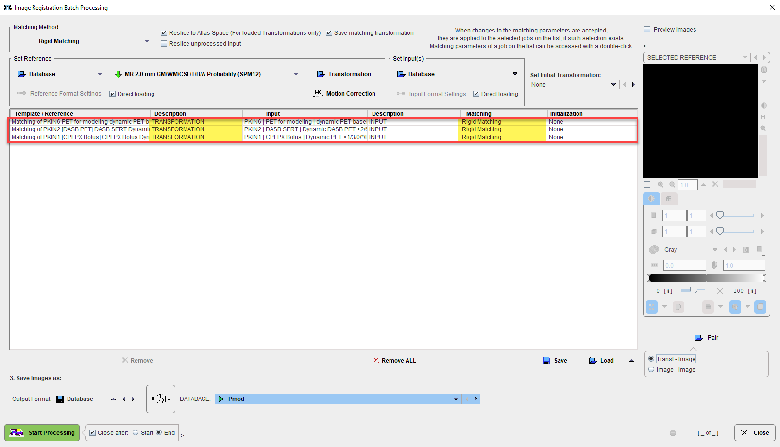Toggle Close after checkbox
Screen dimensions: 780x447
click(93, 433)
